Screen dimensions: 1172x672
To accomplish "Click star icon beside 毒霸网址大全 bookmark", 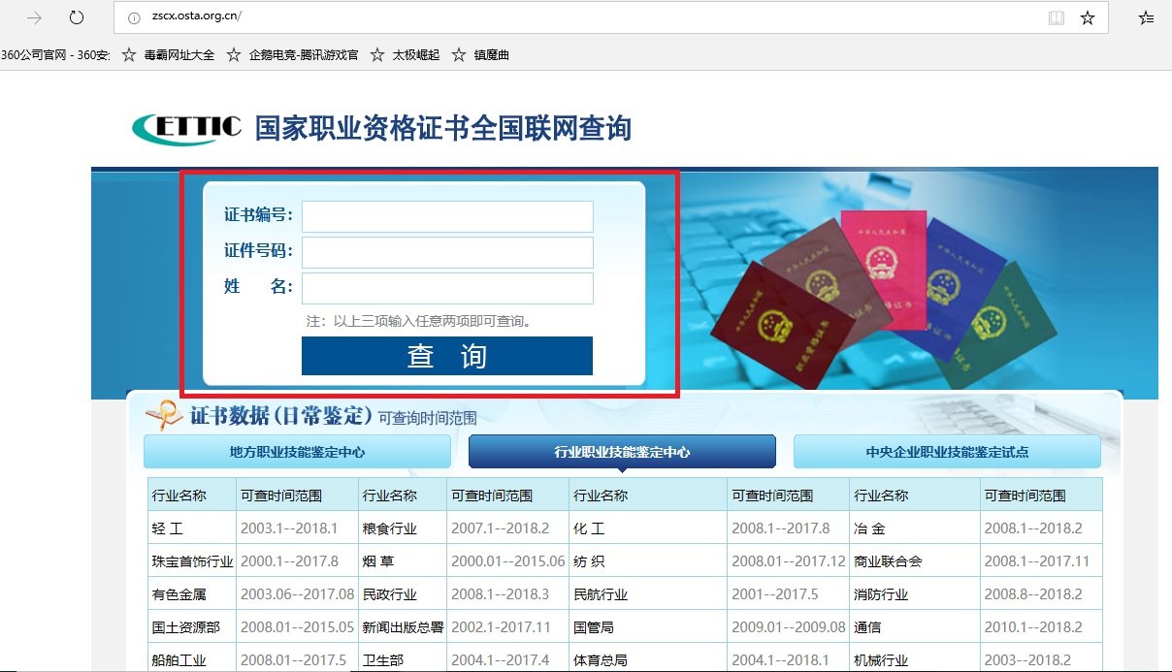I will [x=129, y=55].
